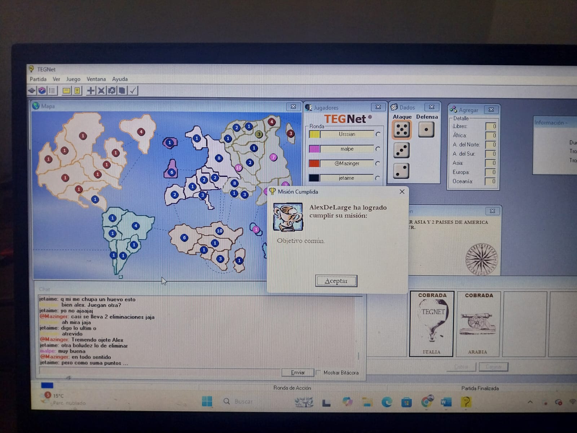This screenshot has height=433, width=577.
Task: Click the single-pip defense die
Action: [x=426, y=130]
